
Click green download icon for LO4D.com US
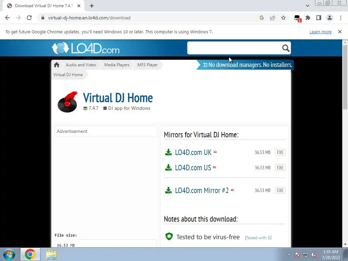point(168,168)
